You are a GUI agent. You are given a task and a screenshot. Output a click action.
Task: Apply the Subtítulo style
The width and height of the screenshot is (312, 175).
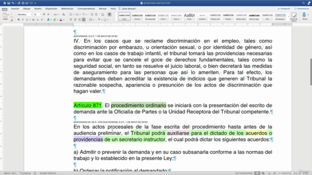pos(202,17)
